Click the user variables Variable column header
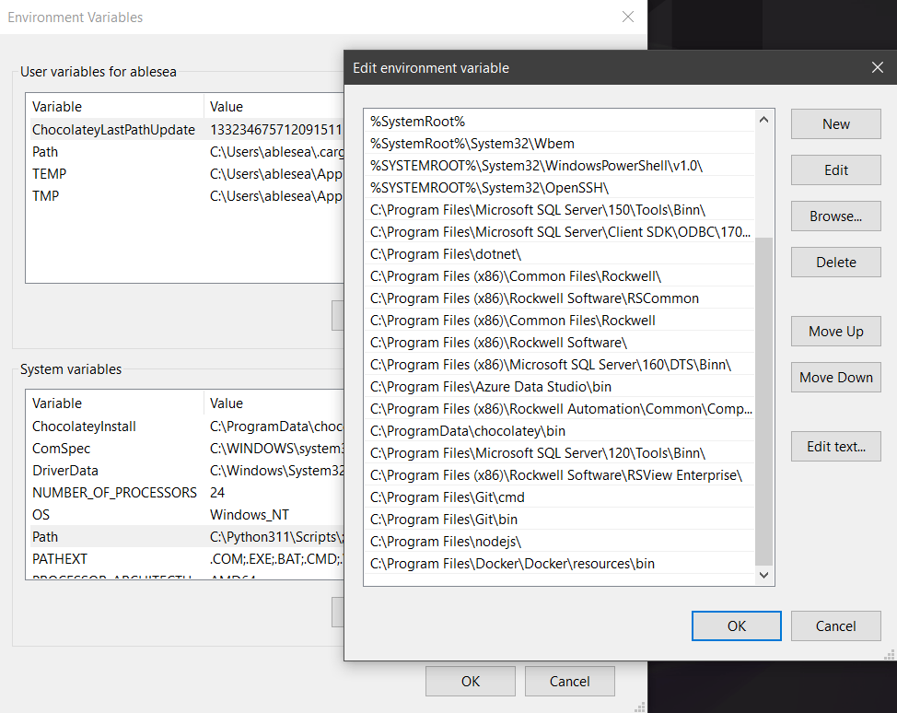 [x=115, y=107]
